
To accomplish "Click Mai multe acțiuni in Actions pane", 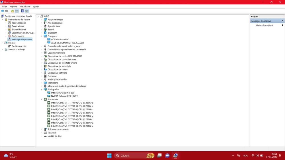I will pyautogui.click(x=264, y=25).
